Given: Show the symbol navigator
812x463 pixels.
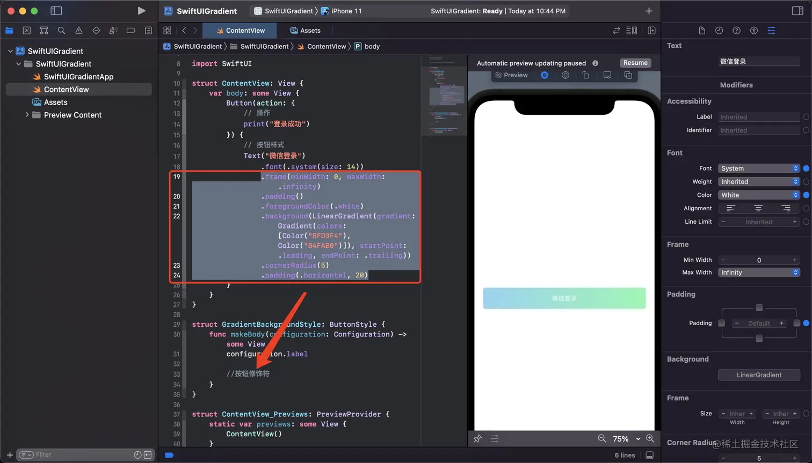Looking at the screenshot, I should point(44,31).
